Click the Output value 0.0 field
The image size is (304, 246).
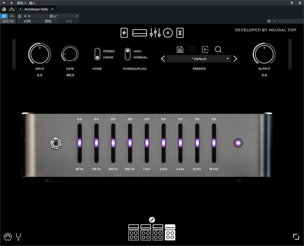264,75
